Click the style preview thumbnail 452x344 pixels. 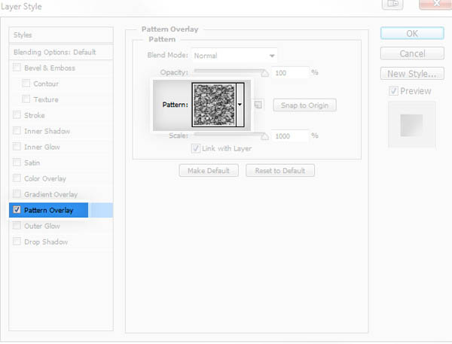click(x=411, y=124)
